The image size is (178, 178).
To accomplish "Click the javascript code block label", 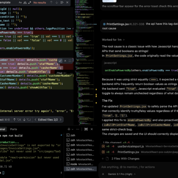I will pyautogui.click(x=110, y=63).
